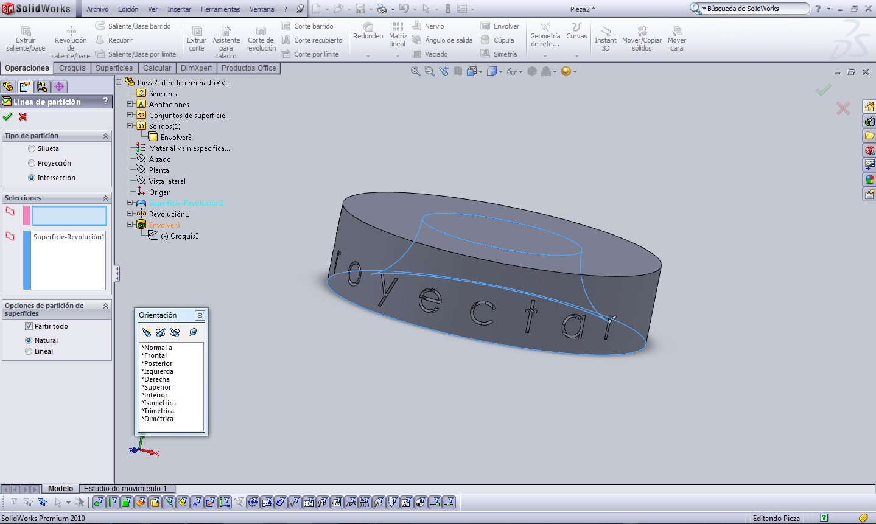
Task: Select Mover cara tool
Action: coord(677,39)
